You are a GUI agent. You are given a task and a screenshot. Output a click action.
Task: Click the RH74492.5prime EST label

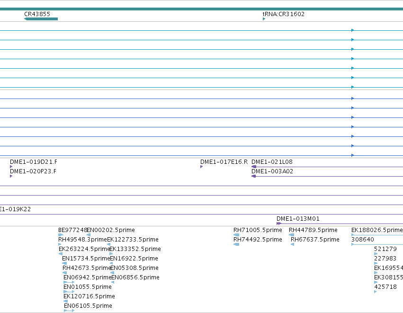[x=258, y=239]
